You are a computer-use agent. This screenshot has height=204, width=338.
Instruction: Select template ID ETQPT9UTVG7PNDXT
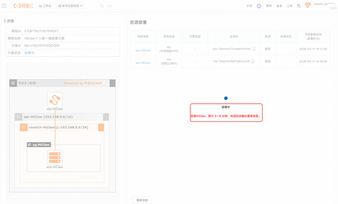(x=41, y=31)
